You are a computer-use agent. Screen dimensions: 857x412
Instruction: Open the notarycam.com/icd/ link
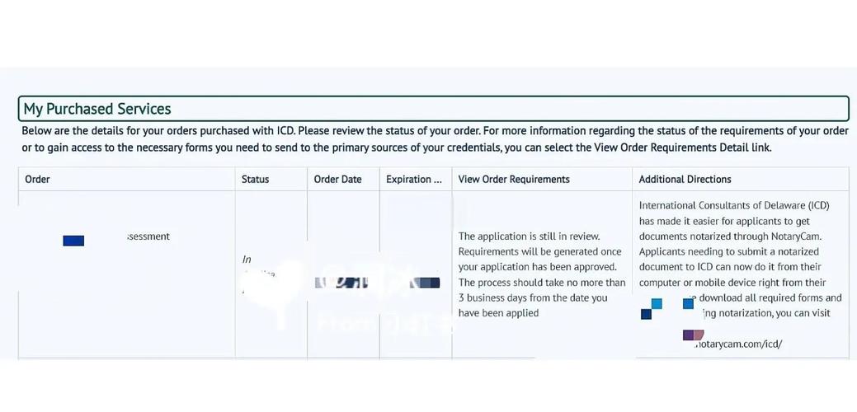click(738, 344)
